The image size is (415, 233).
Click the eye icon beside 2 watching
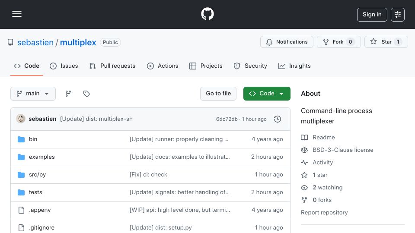pos(304,188)
